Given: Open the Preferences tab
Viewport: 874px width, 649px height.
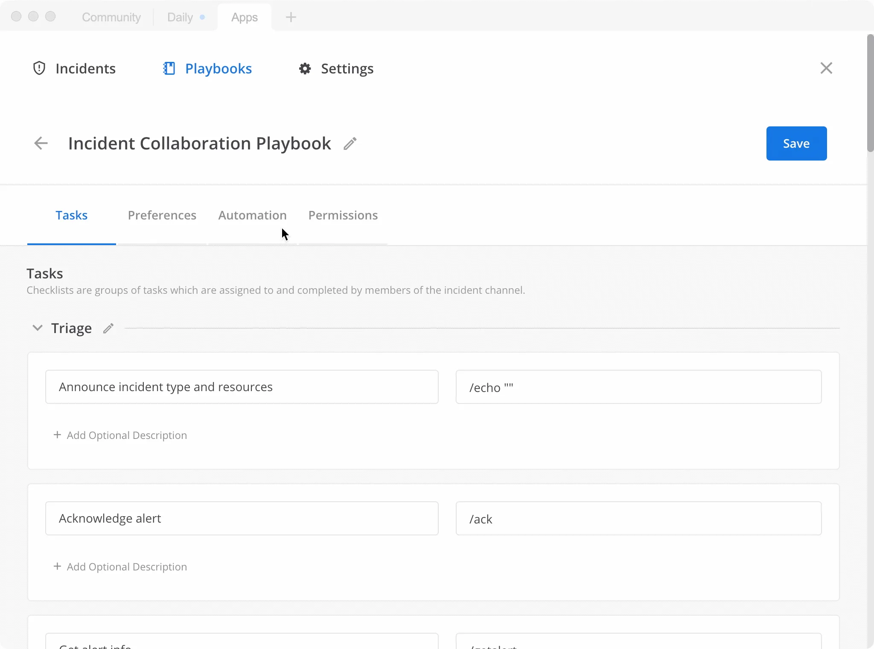Looking at the screenshot, I should click(x=162, y=215).
